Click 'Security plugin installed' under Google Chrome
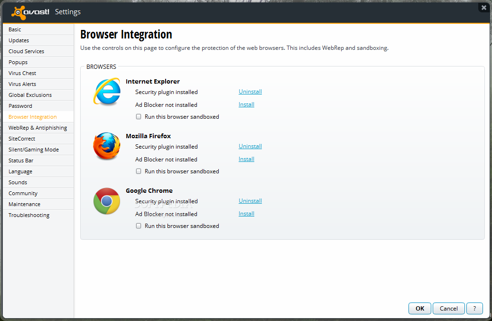This screenshot has height=321, width=492. click(x=167, y=201)
